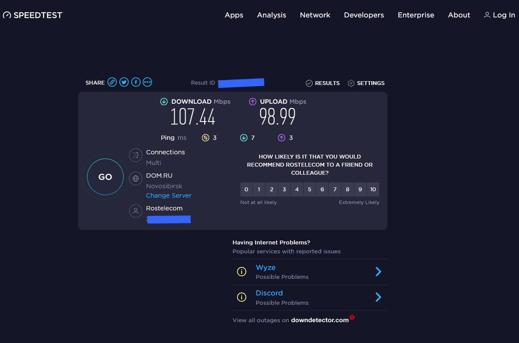This screenshot has height=343, width=519.
Task: Copy the share link icon
Action: 112,82
